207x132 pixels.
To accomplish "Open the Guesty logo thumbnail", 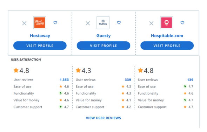I will pos(103,23).
